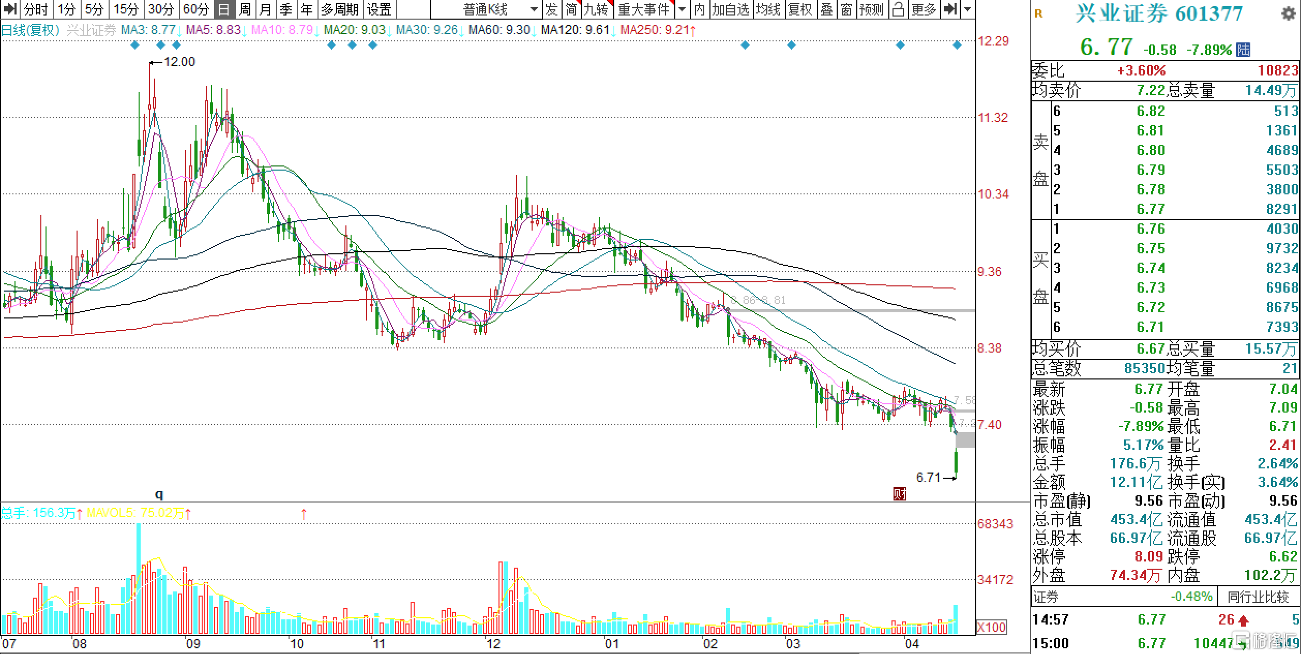Image resolution: width=1301 pixels, height=654 pixels.
Task: Click the first blue diamond event marker
Action: point(135,45)
